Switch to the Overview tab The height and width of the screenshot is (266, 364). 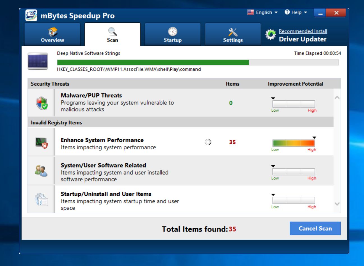tap(52, 35)
